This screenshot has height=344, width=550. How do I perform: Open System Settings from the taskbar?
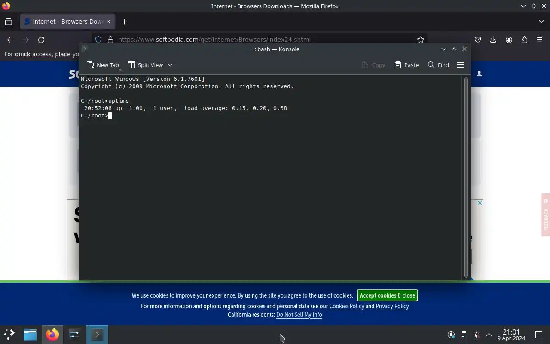tap(74, 334)
